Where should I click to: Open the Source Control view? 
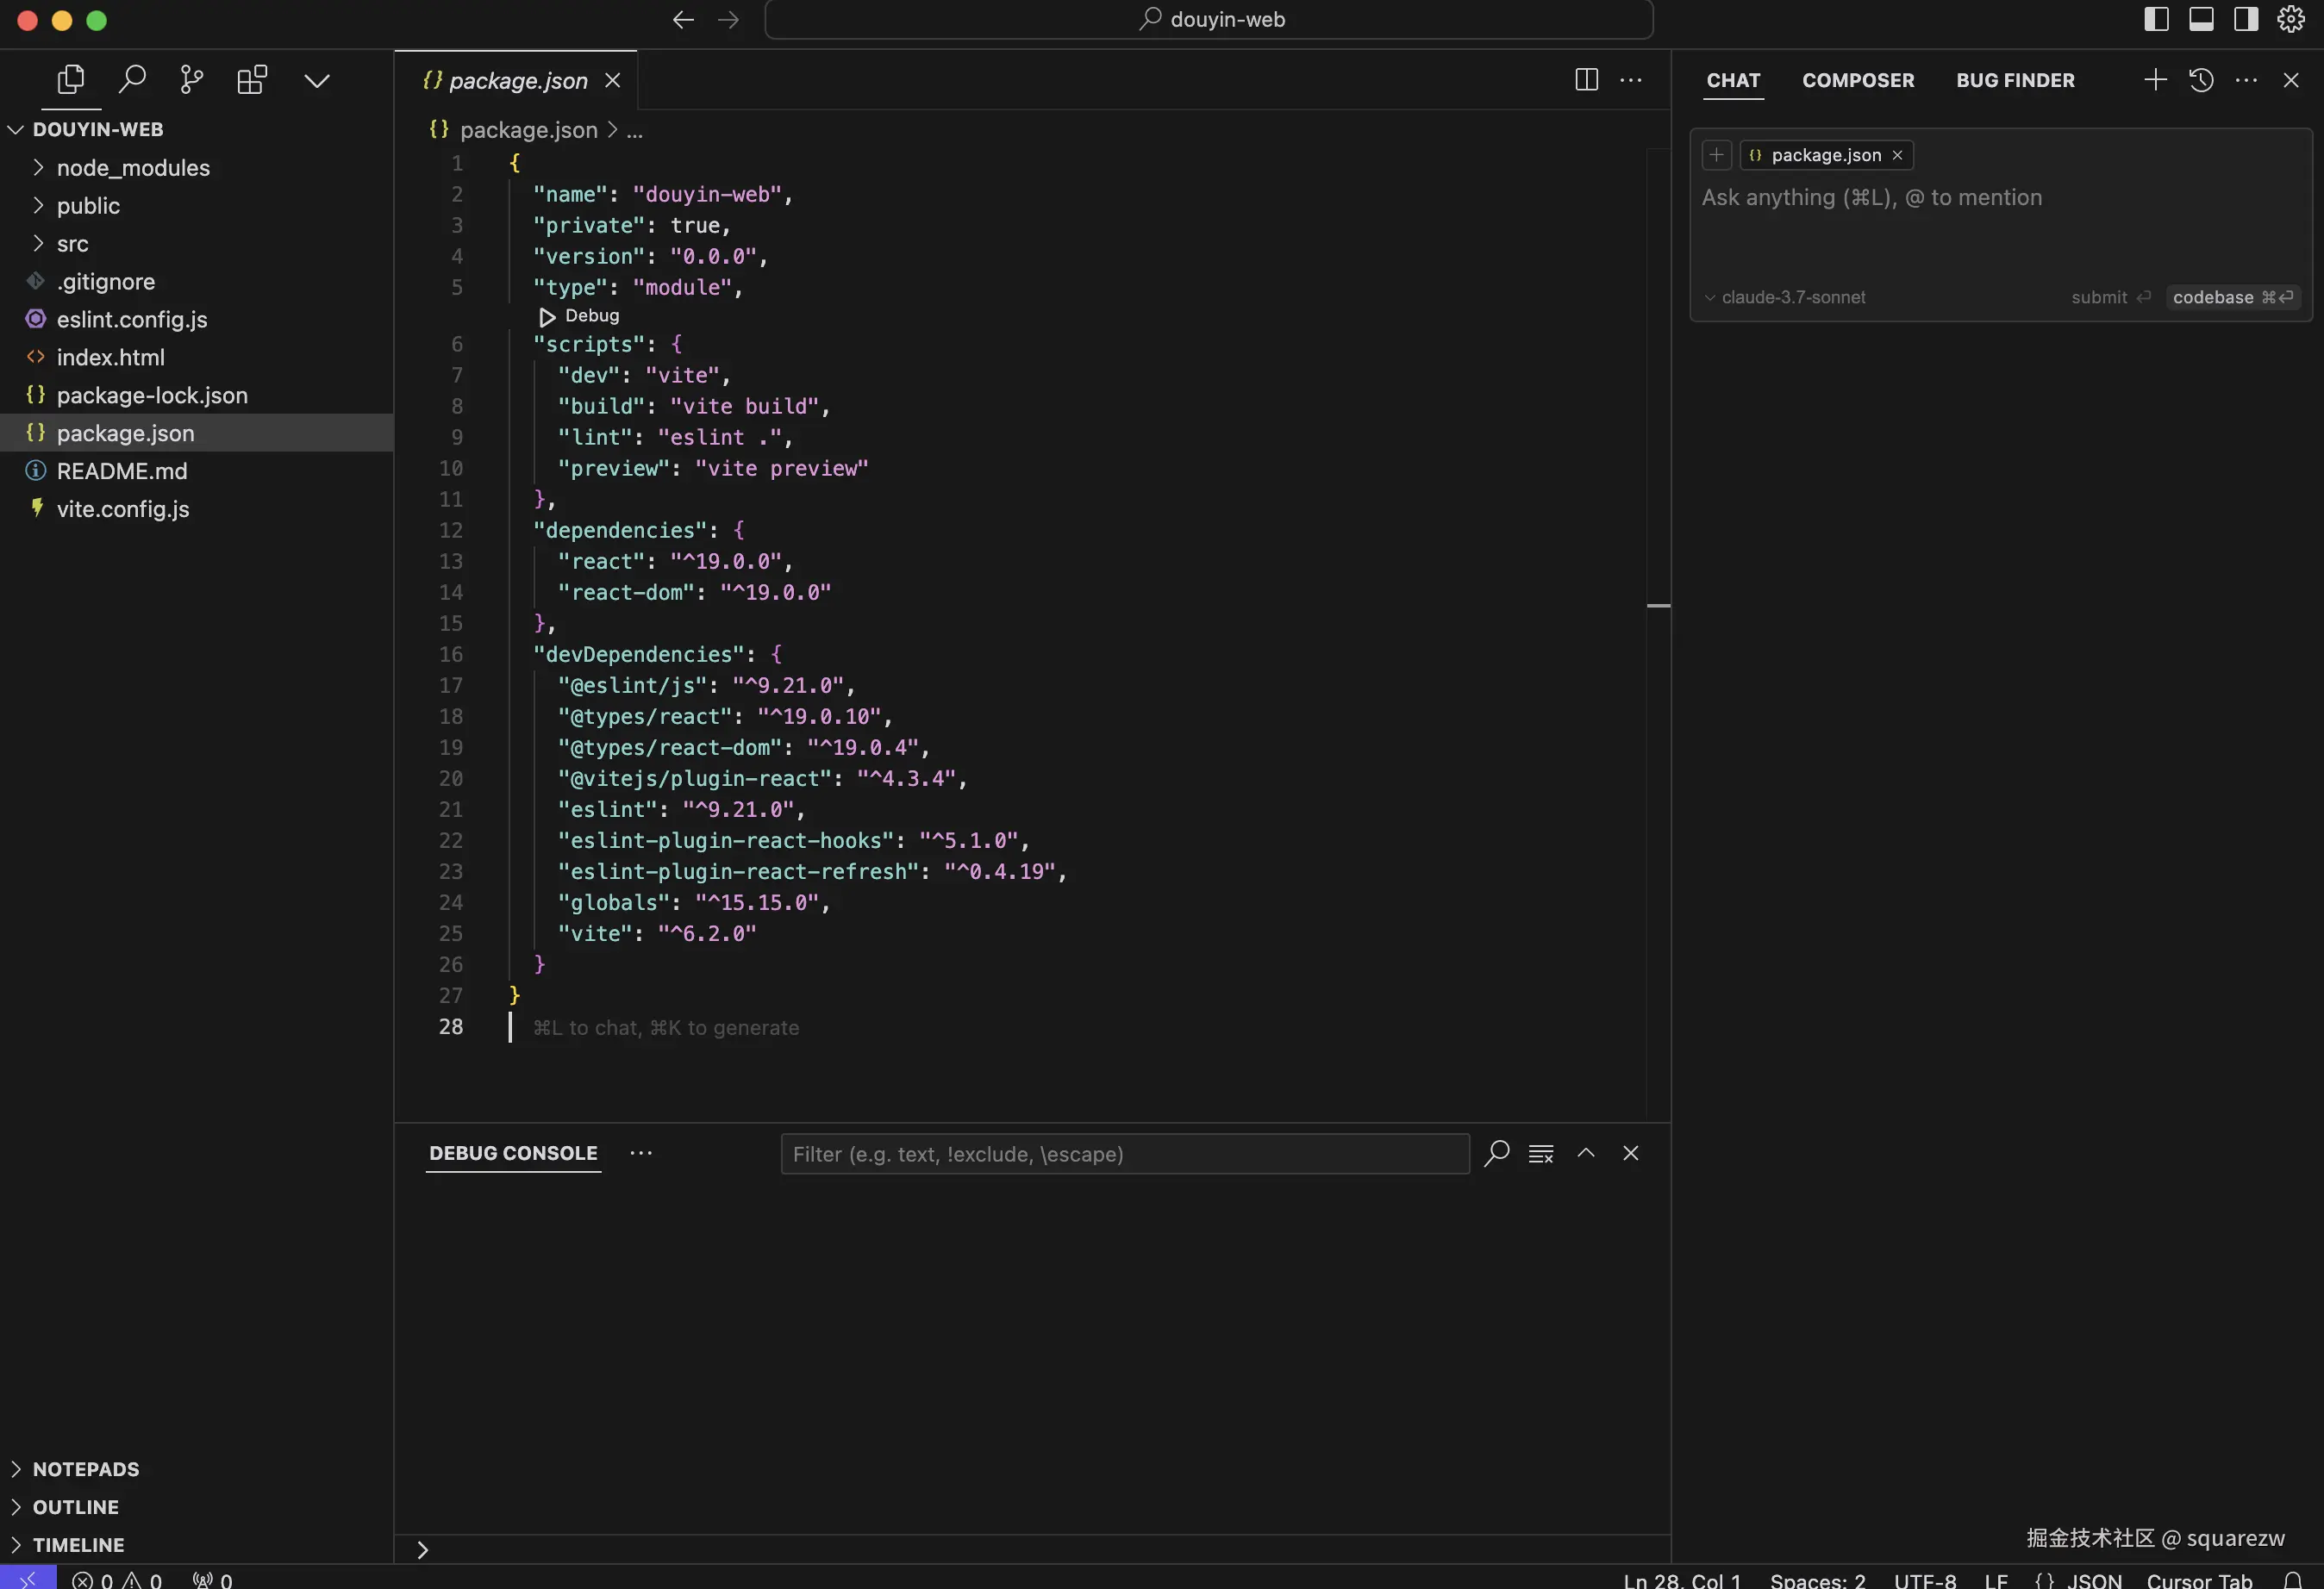click(191, 80)
